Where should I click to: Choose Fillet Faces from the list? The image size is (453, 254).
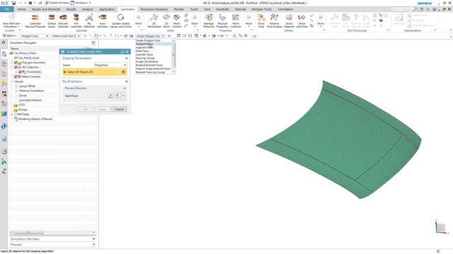pos(142,51)
